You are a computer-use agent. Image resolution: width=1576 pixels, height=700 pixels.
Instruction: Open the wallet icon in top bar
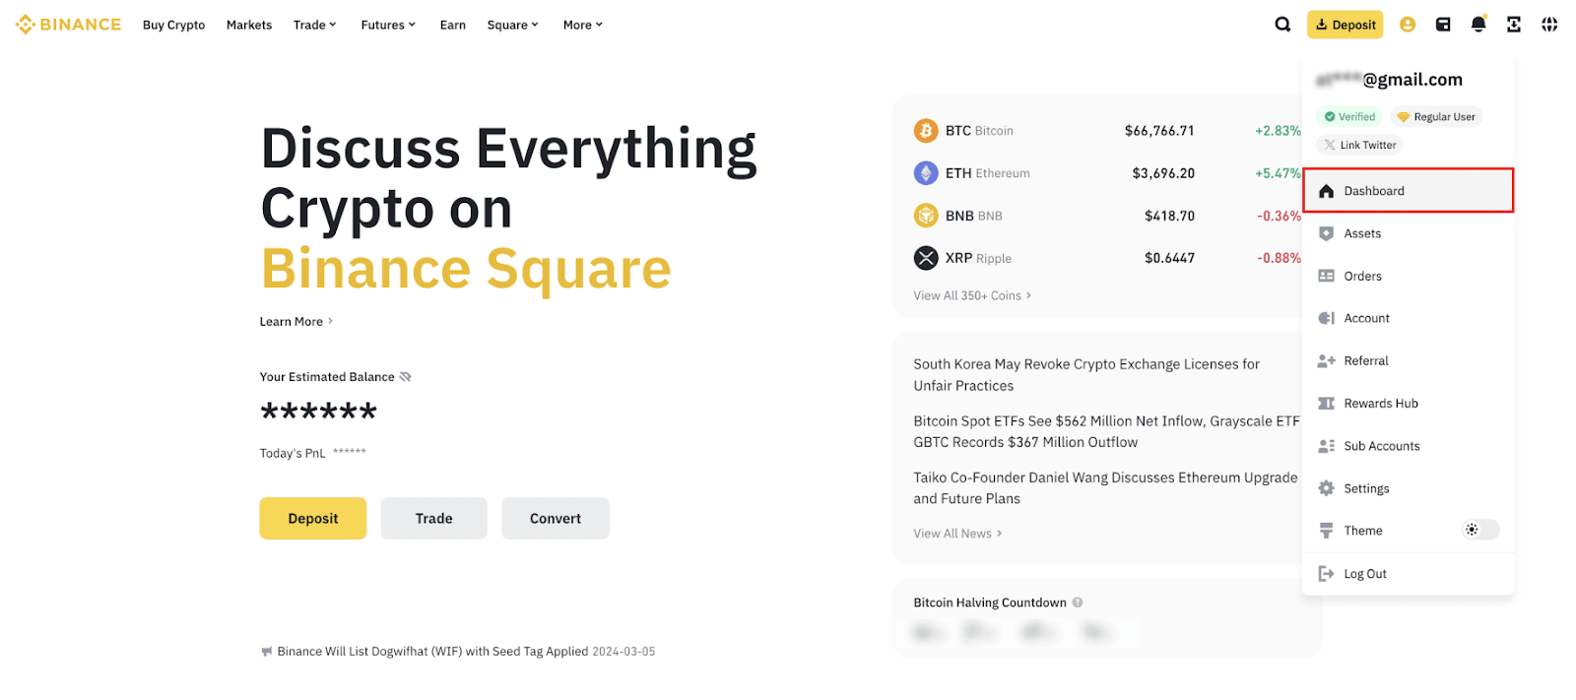[x=1443, y=25]
